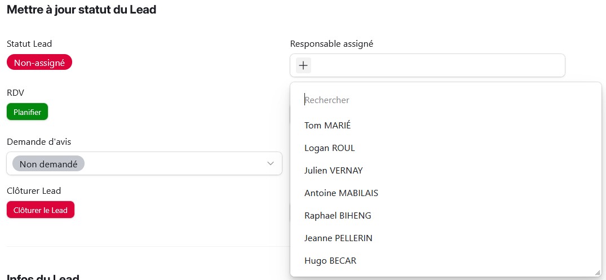Pick Hugo BECAR entry
Viewport: 606px width, 280px height.
tap(330, 260)
